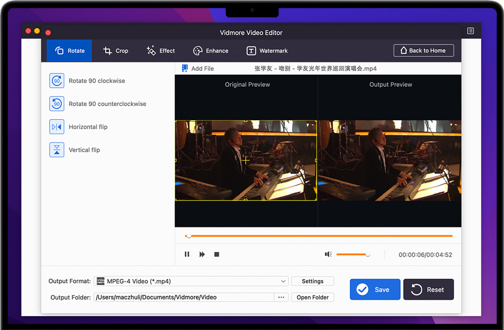This screenshot has height=330, width=504.
Task: Pause the video playback
Action: coord(187,254)
